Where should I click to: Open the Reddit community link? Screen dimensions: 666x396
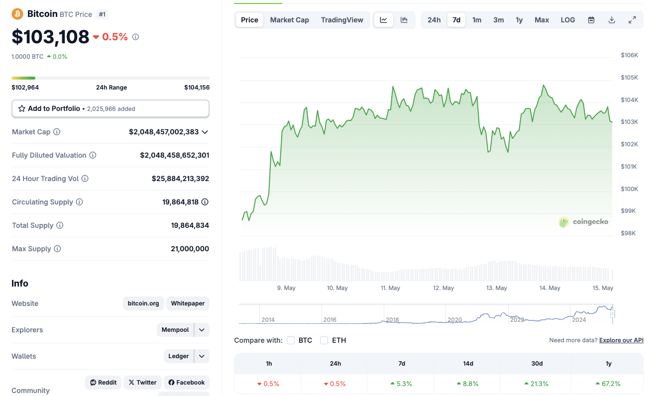coord(103,383)
